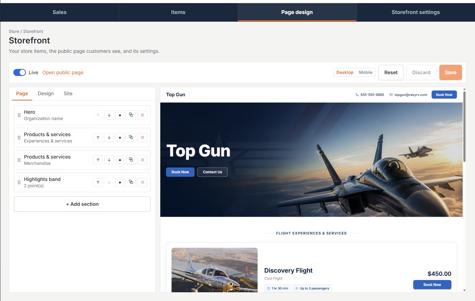Select the Page sub-tab
The width and height of the screenshot is (475, 301).
click(x=22, y=93)
